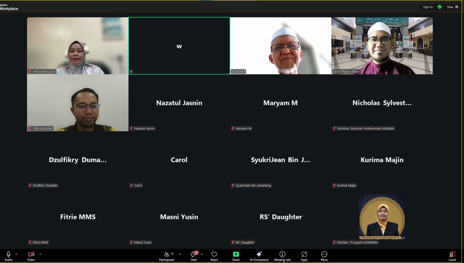Expand the arrow next to Participants
The height and width of the screenshot is (263, 464).
(180, 254)
